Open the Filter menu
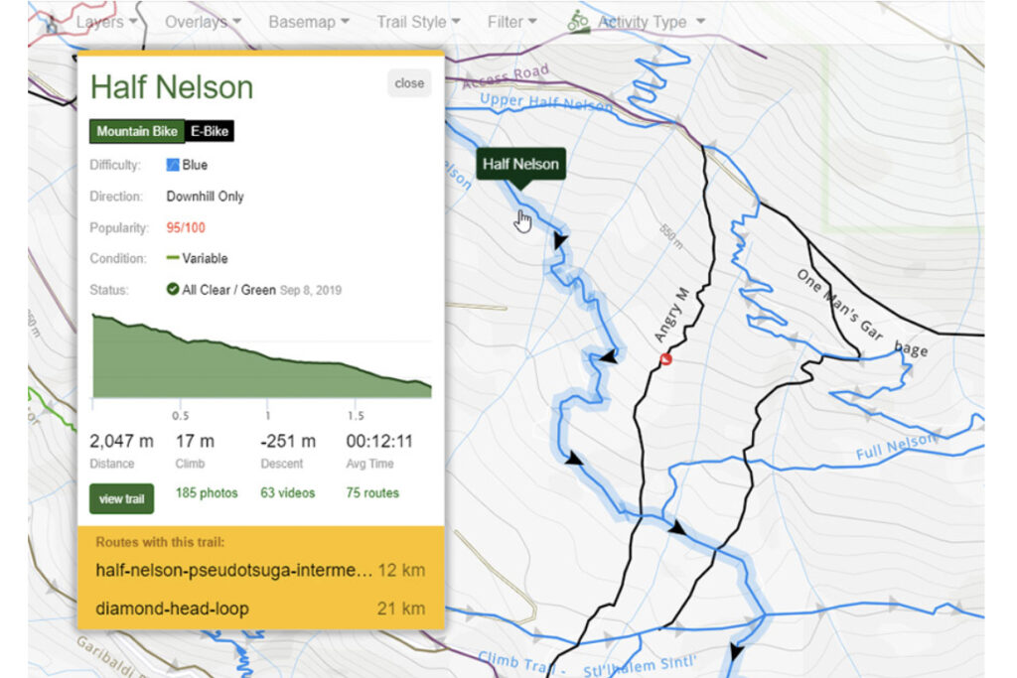 pyautogui.click(x=511, y=22)
